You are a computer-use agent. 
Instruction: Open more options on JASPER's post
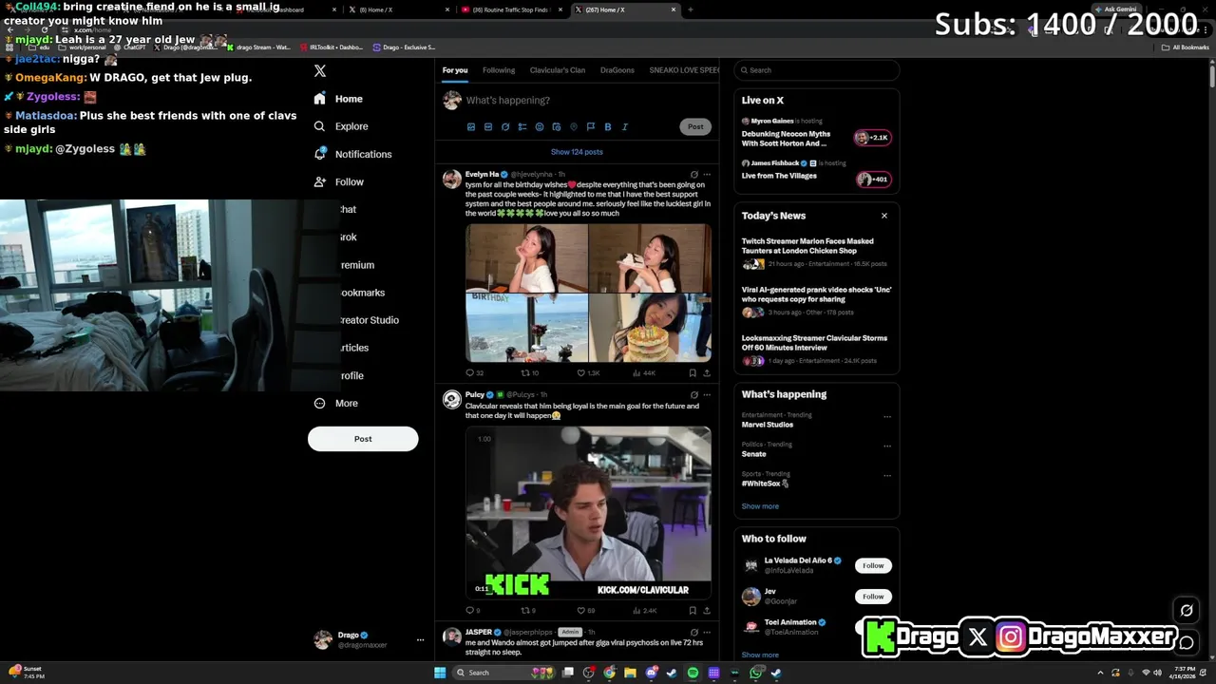(707, 632)
